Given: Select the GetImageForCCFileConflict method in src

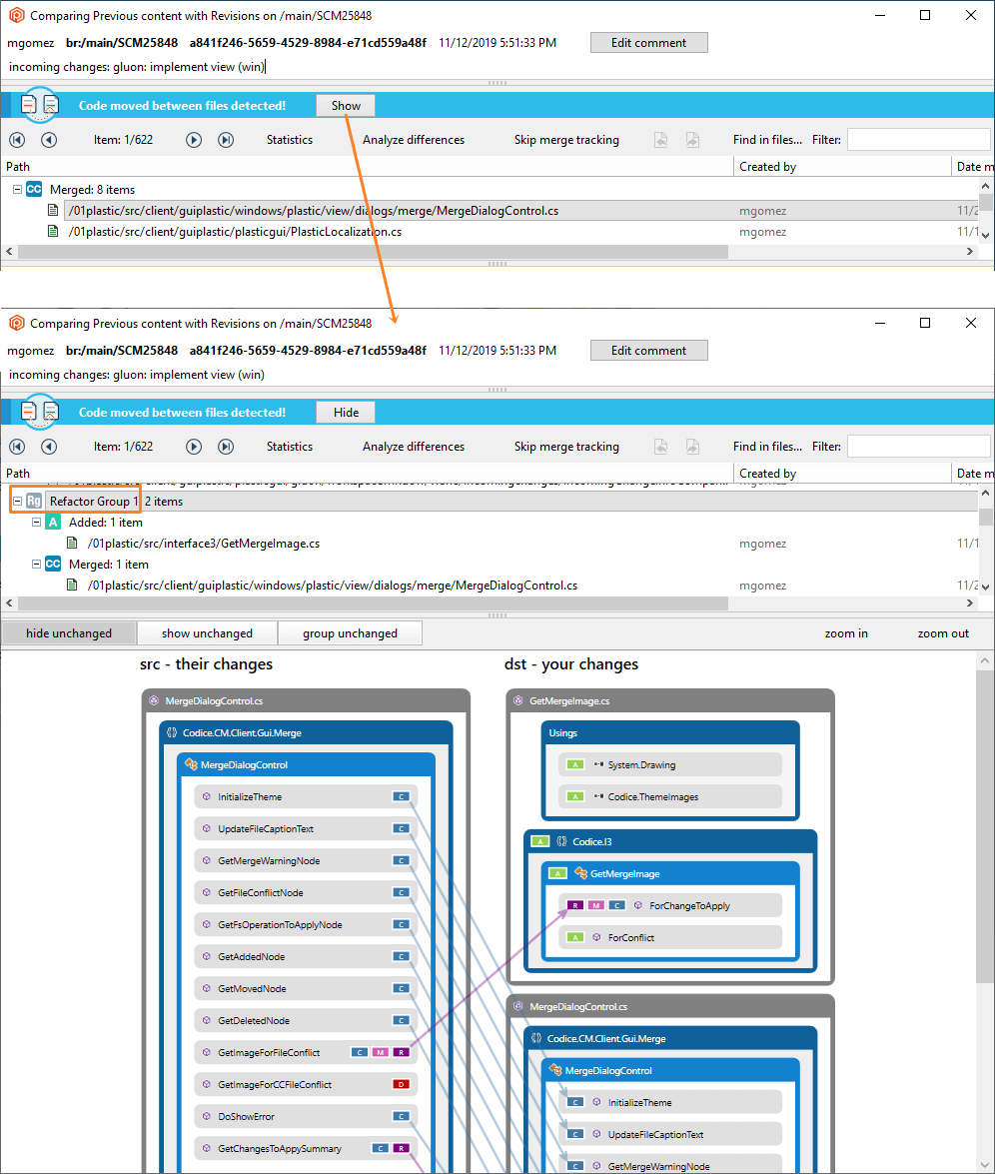Looking at the screenshot, I should click(x=305, y=1085).
